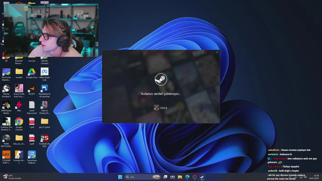This screenshot has height=181, width=322.
Task: Open Rockstar Games launcher shortcut
Action: coord(19,61)
